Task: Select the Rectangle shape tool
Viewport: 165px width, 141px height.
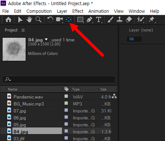Action: pyautogui.click(x=80, y=19)
